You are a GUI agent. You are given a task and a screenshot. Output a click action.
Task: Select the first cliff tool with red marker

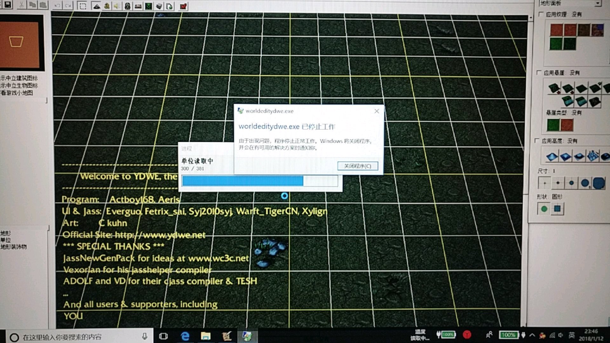click(554, 88)
